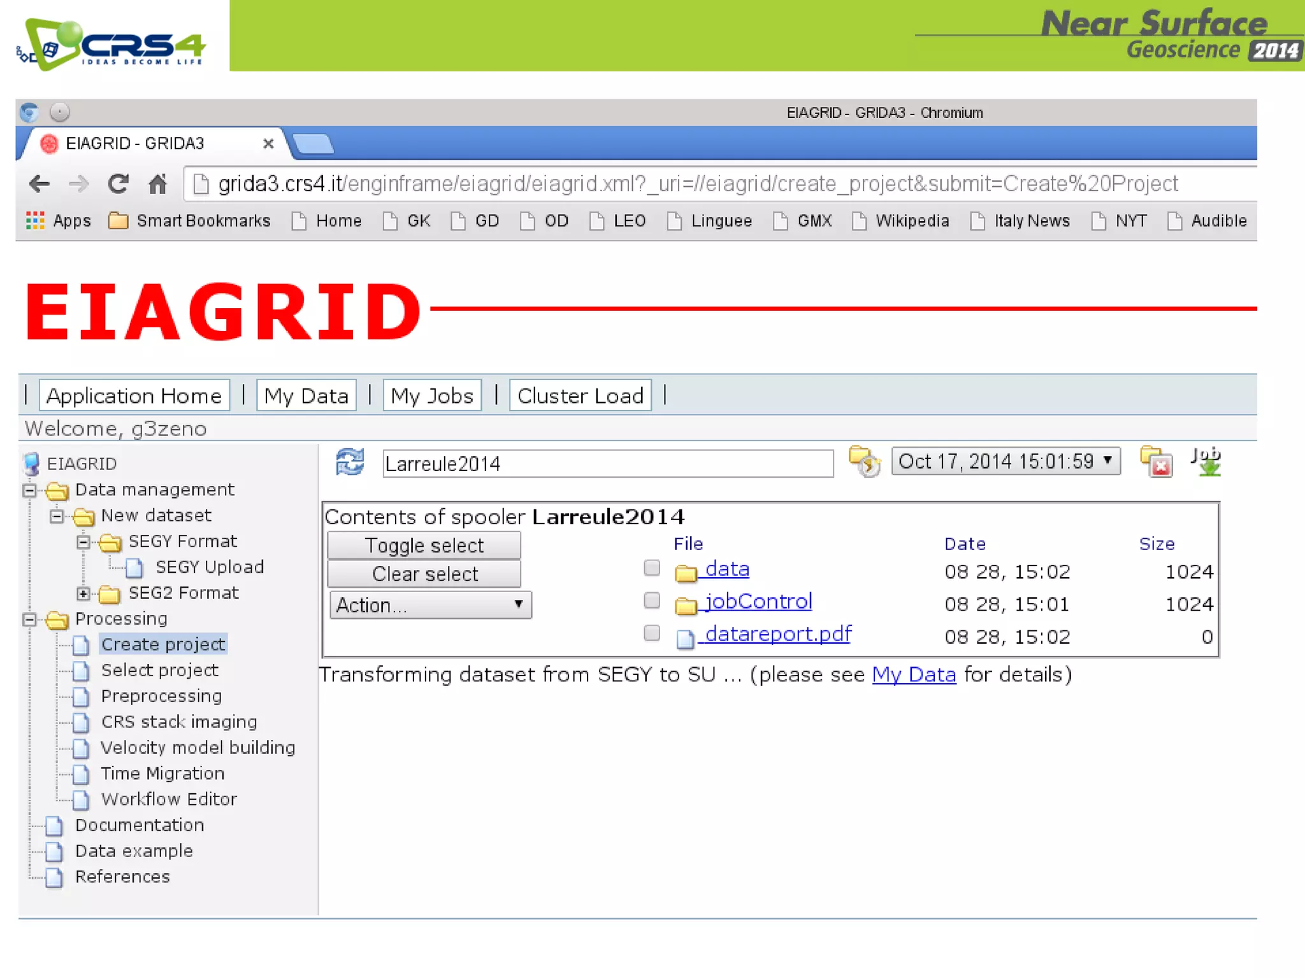The width and height of the screenshot is (1305, 978).
Task: Go to browser home icon
Action: tap(157, 184)
